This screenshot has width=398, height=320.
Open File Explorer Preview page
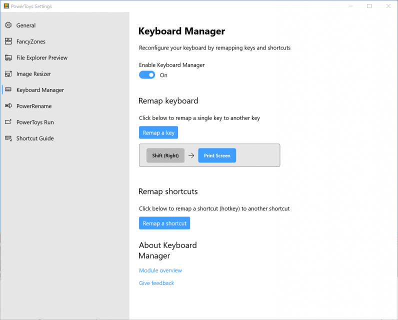pyautogui.click(x=42, y=58)
